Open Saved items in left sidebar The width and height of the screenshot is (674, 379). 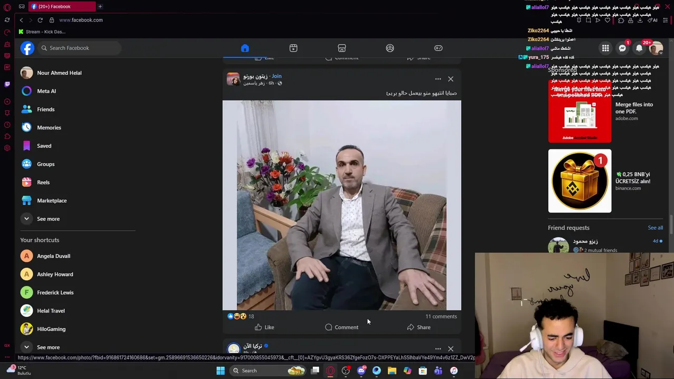click(x=77, y=146)
